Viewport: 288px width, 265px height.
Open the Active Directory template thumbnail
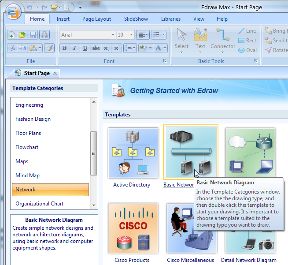133,153
